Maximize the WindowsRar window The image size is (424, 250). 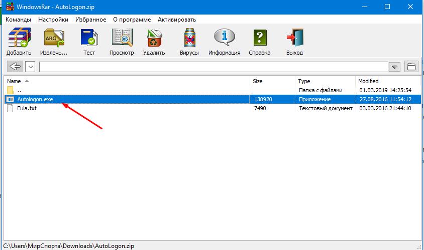[387, 7]
